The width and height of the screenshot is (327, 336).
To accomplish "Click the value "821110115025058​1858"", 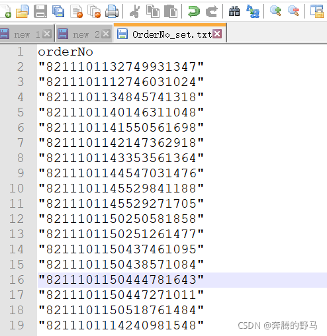I will [x=121, y=219].
